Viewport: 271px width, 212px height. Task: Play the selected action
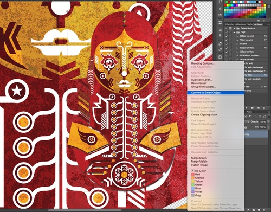click(x=247, y=108)
